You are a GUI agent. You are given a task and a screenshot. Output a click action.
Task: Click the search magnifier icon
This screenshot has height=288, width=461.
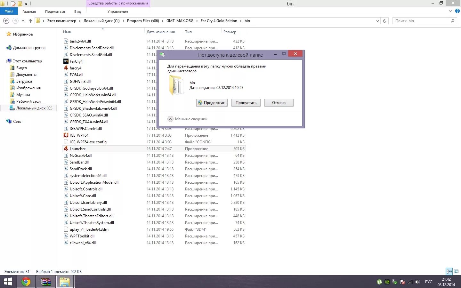tap(452, 21)
